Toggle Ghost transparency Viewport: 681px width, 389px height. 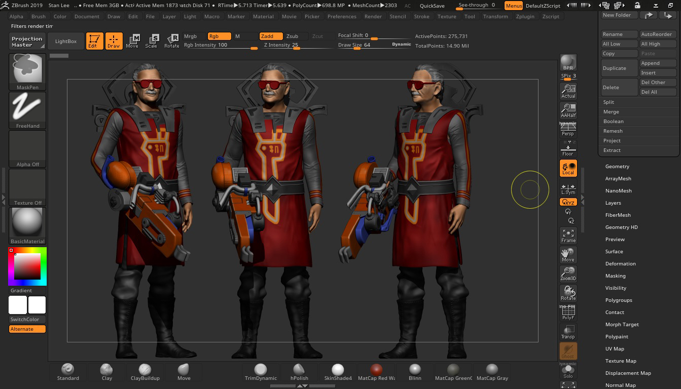pos(568,351)
